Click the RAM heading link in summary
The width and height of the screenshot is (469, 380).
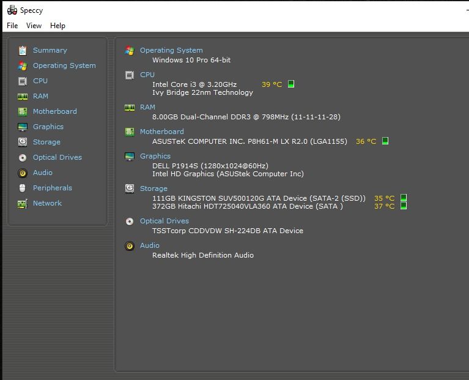pos(147,107)
